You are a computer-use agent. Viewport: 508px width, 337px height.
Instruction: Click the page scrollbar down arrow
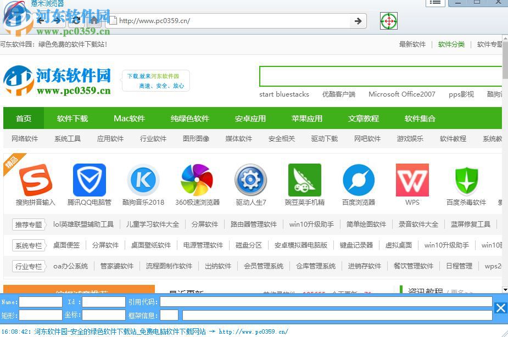click(x=505, y=289)
